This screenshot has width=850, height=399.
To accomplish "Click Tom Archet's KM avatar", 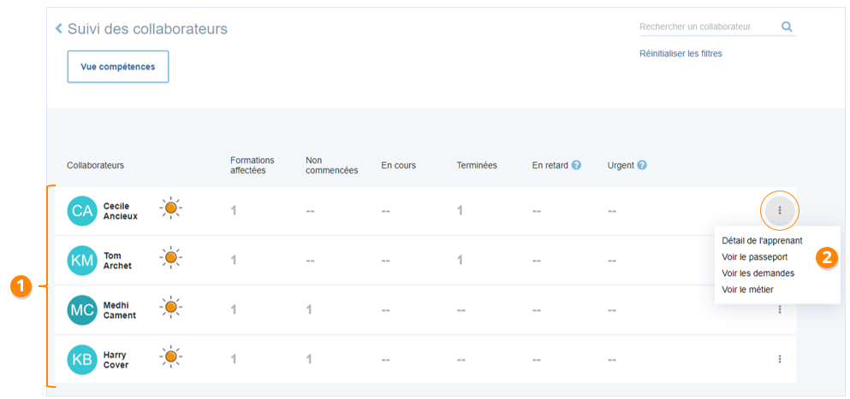I will [x=82, y=261].
